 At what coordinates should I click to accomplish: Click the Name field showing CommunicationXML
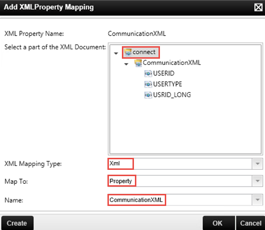pyautogui.click(x=180, y=200)
